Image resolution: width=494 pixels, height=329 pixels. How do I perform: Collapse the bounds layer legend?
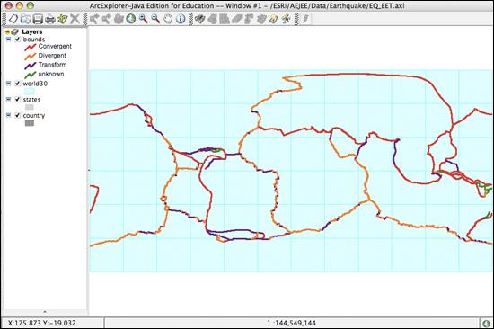tap(8, 40)
